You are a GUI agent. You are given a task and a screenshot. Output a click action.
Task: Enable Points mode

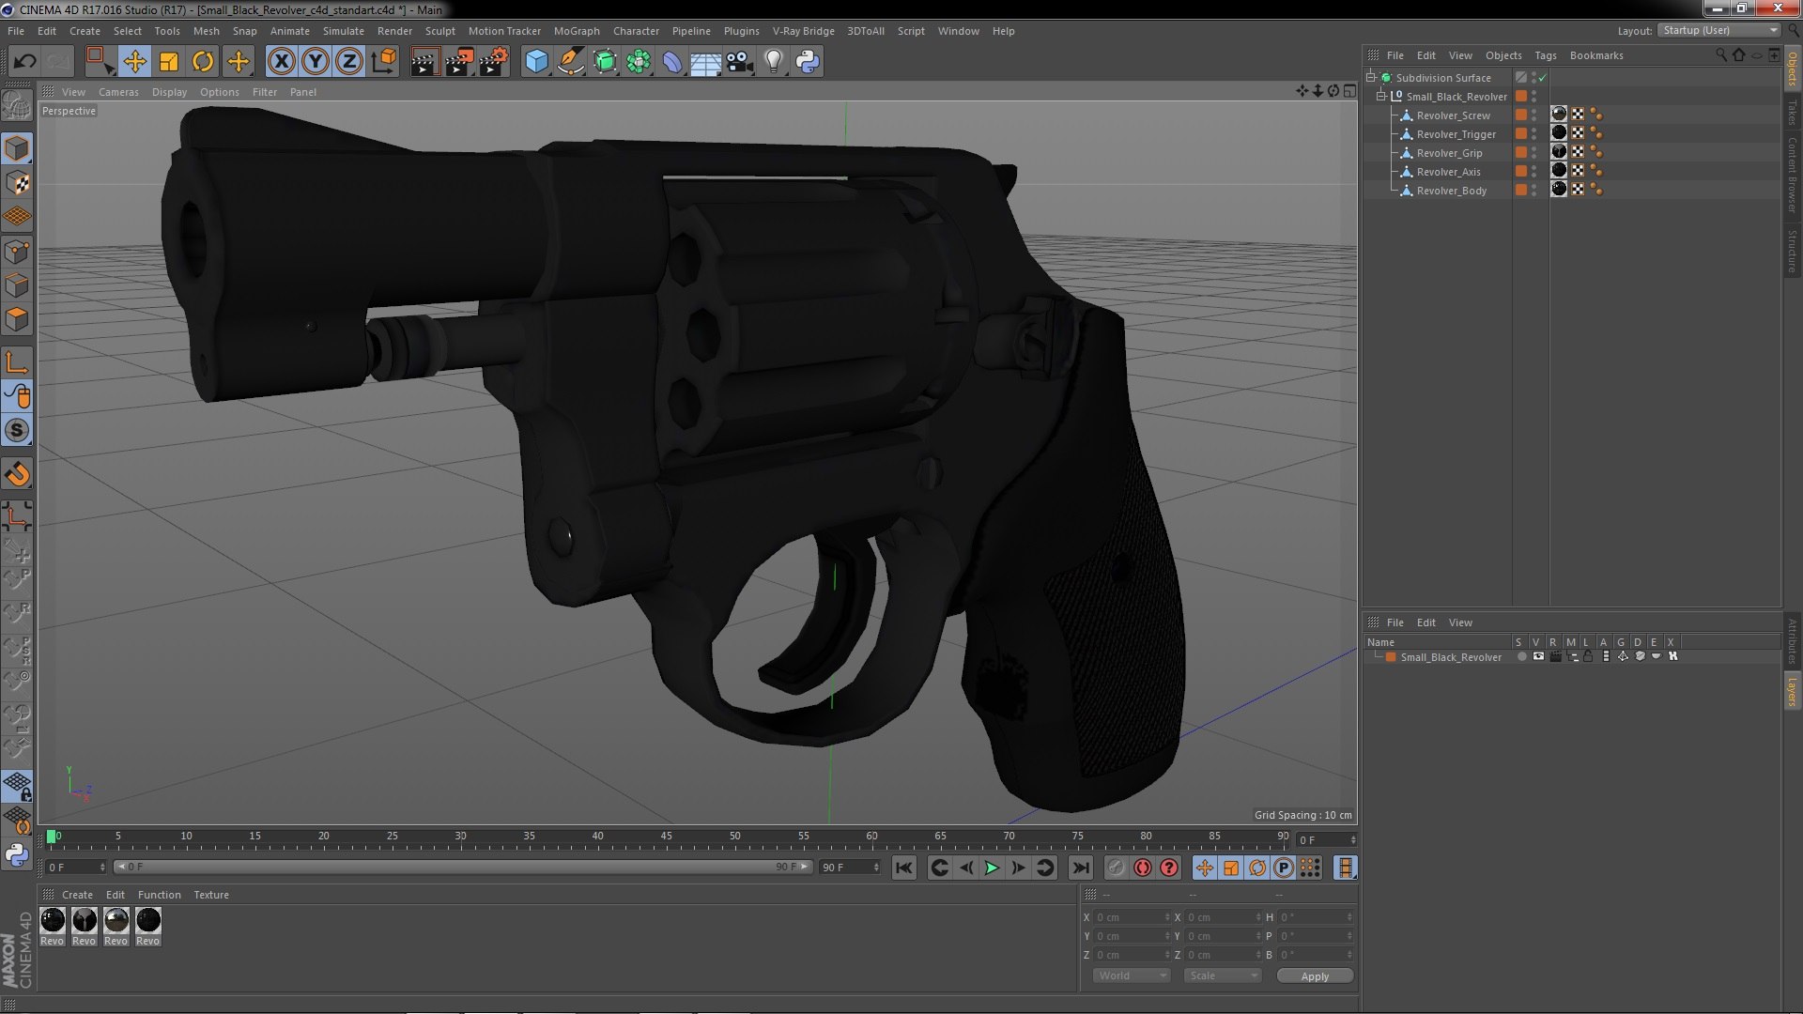tap(17, 252)
